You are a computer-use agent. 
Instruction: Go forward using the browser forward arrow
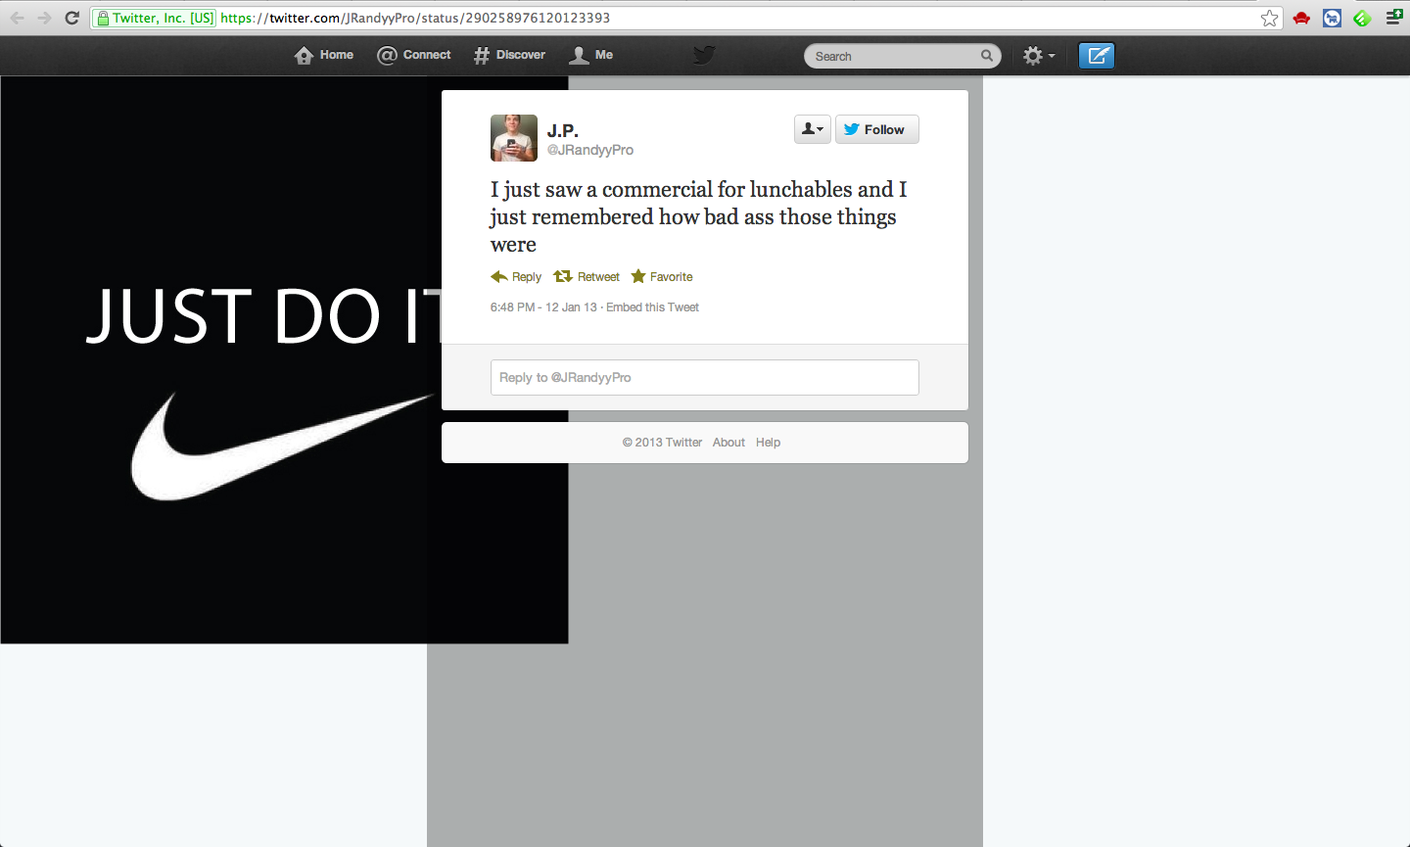click(44, 18)
